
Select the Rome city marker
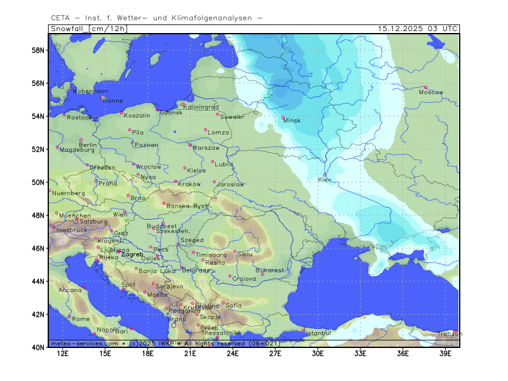[70, 316]
